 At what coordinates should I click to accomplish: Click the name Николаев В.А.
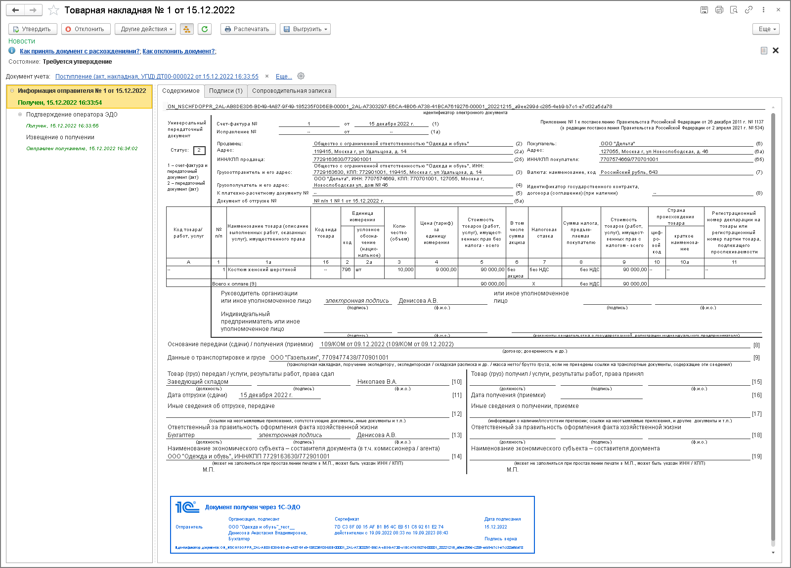(377, 382)
